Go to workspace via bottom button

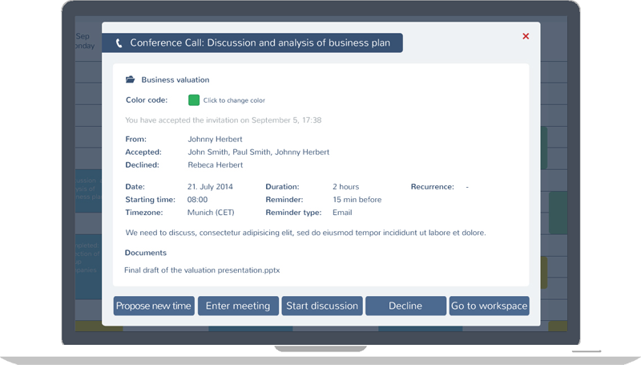[x=489, y=306]
